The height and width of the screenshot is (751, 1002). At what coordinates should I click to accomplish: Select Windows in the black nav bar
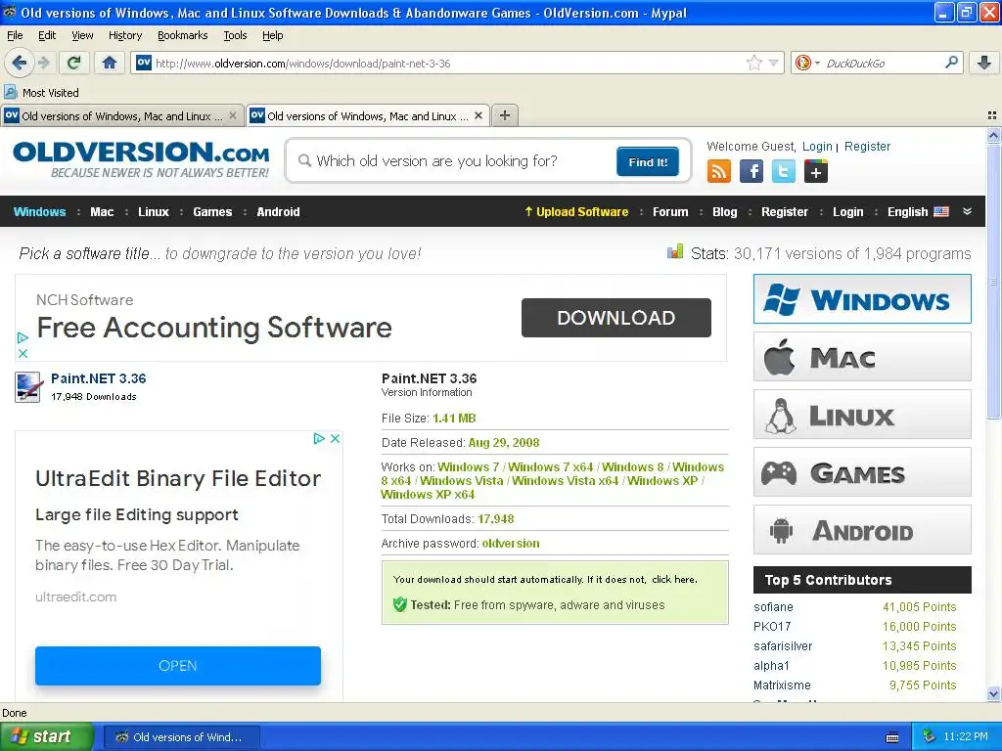coord(39,211)
